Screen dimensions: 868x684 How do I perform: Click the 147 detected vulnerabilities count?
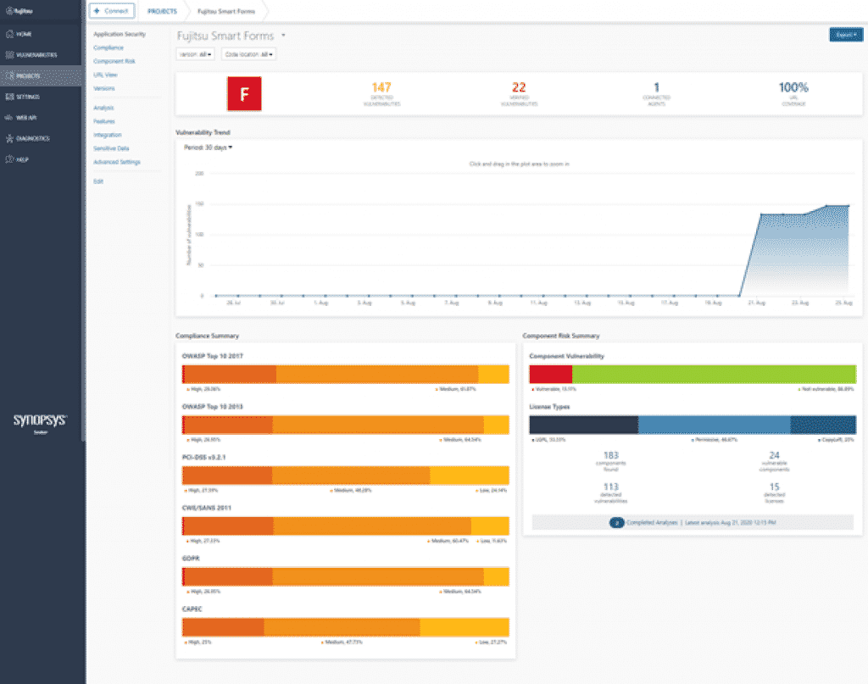pyautogui.click(x=381, y=87)
